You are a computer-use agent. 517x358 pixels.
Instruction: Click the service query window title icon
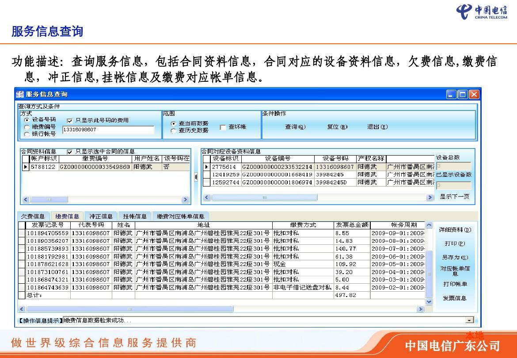pos(20,94)
